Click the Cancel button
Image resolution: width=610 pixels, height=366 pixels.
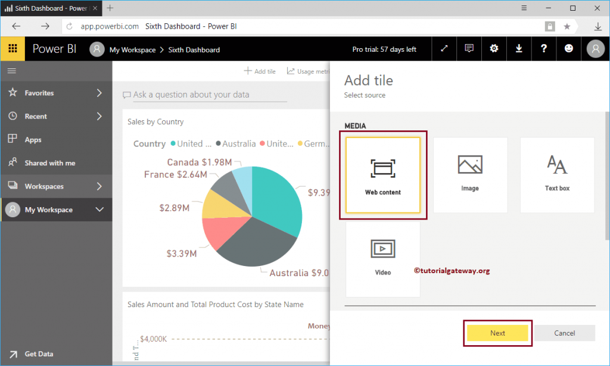point(564,333)
